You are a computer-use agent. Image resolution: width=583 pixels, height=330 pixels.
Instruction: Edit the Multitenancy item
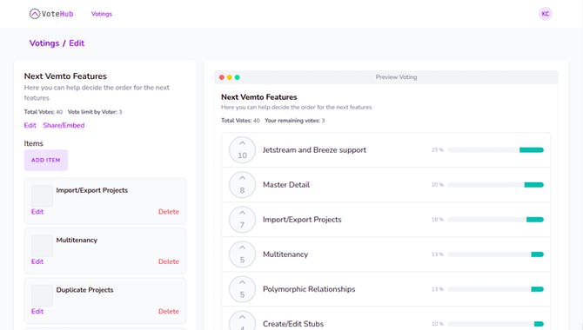[37, 261]
